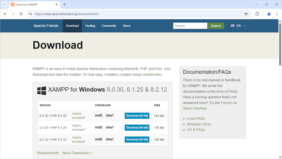Click the US flag language icon
282x159 pixels.
pyautogui.click(x=233, y=26)
